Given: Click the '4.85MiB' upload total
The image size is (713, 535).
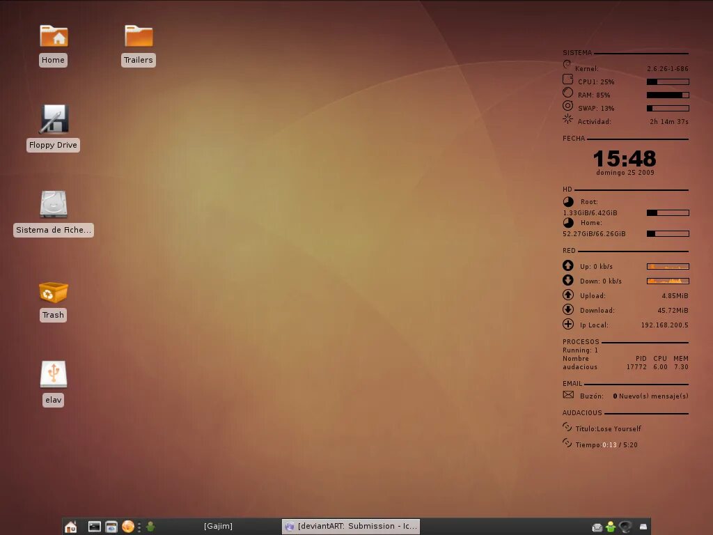Looking at the screenshot, I should coord(675,296).
